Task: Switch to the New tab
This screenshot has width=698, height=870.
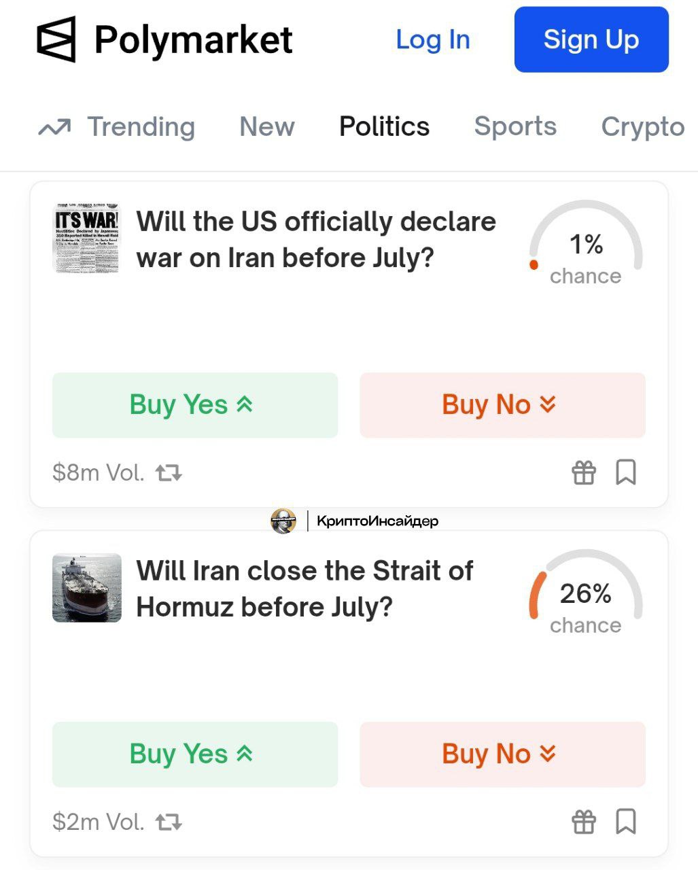Action: [267, 127]
